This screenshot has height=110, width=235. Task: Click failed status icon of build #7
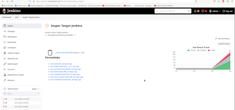(x=4, y=106)
